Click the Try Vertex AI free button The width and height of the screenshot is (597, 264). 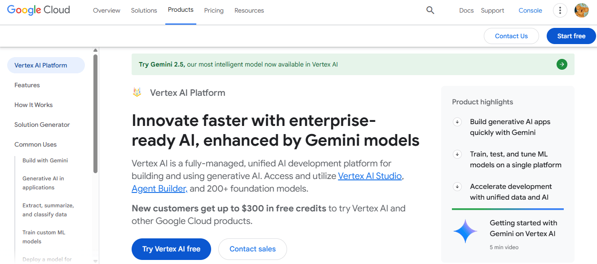[x=171, y=249]
